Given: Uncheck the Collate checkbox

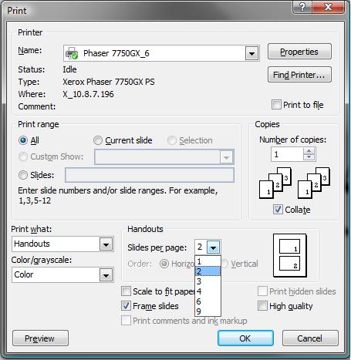Looking at the screenshot, I should point(278,210).
